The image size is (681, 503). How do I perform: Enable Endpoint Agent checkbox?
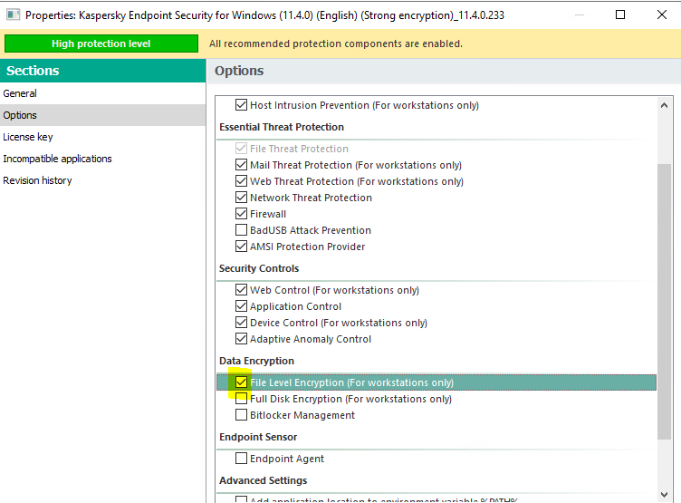click(x=241, y=459)
